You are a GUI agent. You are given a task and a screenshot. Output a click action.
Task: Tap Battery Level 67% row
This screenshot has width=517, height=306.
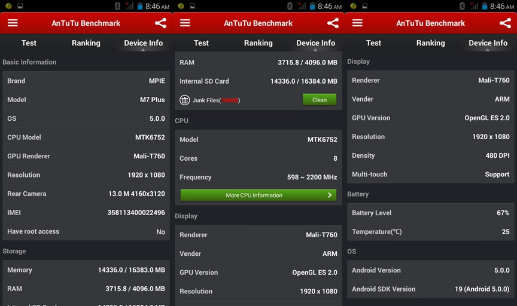pos(431,212)
